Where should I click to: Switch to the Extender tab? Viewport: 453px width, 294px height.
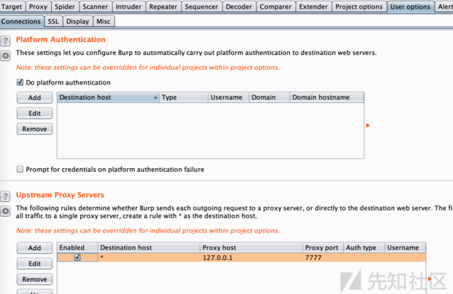[313, 6]
